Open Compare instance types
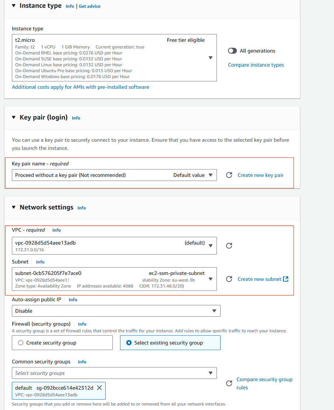Viewport: 334px width, 410px height. coord(256,65)
